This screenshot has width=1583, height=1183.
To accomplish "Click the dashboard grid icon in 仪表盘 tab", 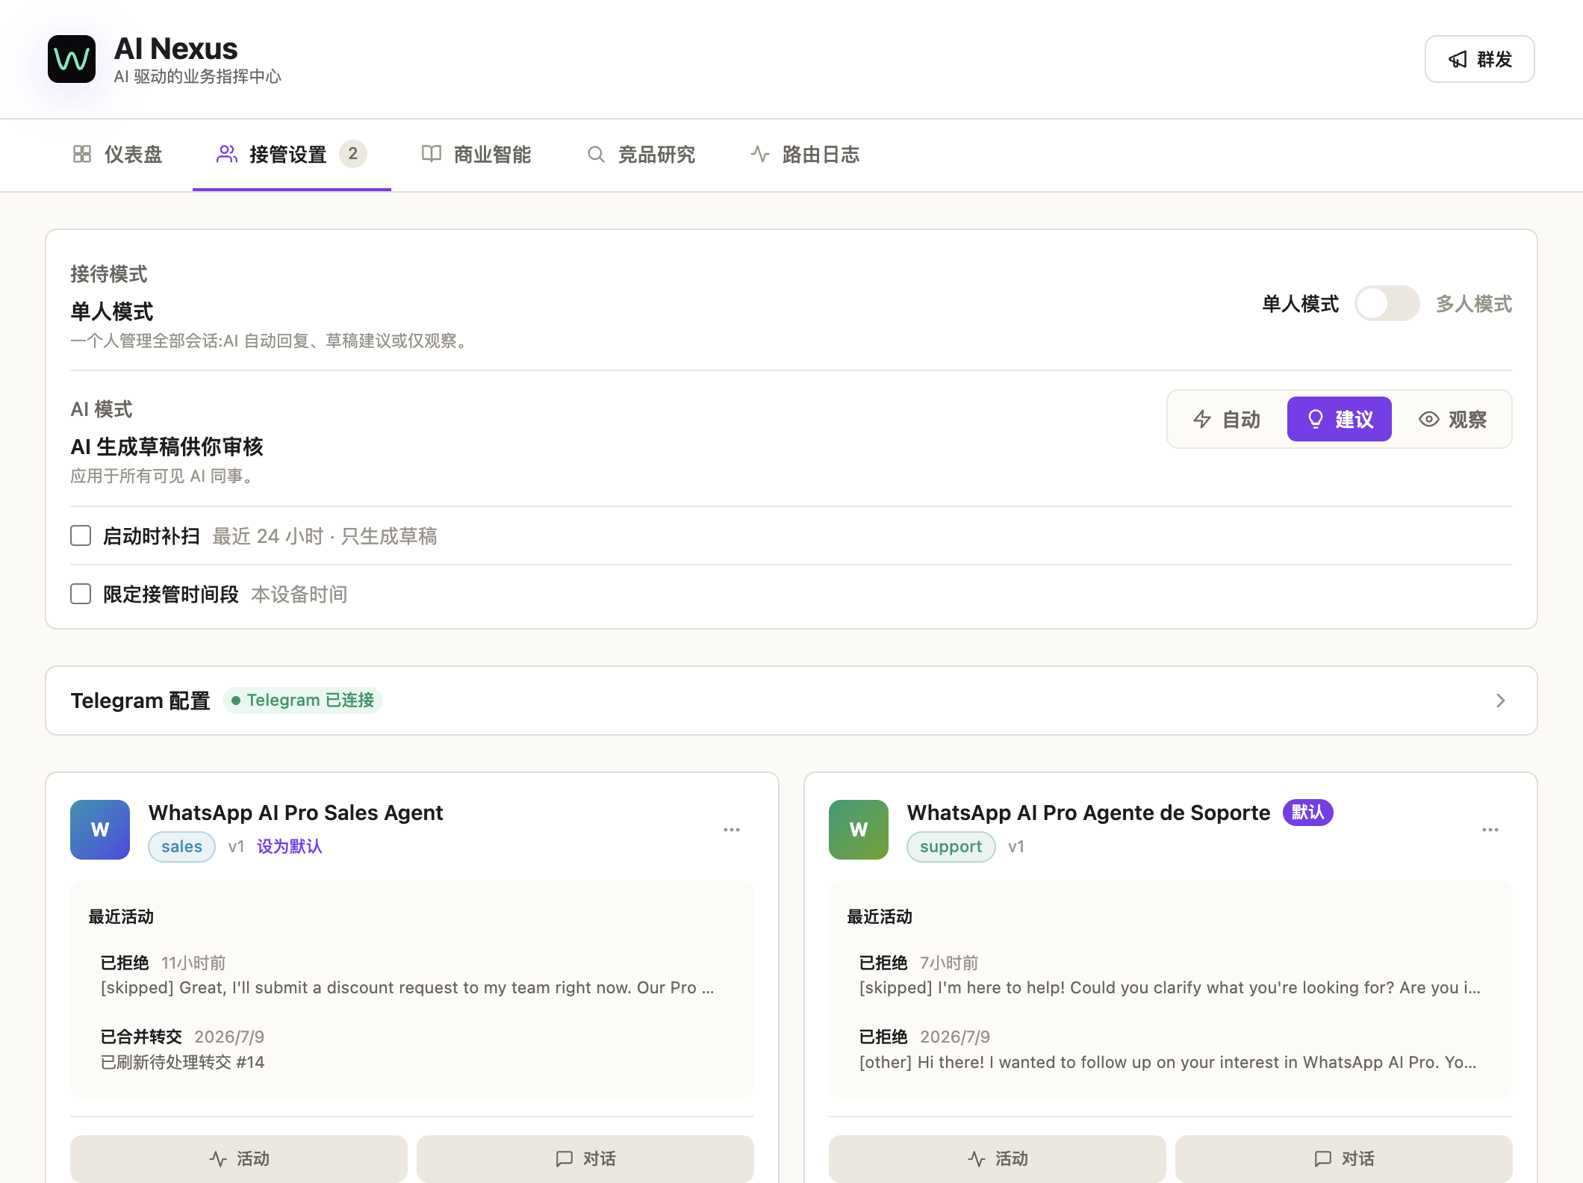I will [82, 154].
